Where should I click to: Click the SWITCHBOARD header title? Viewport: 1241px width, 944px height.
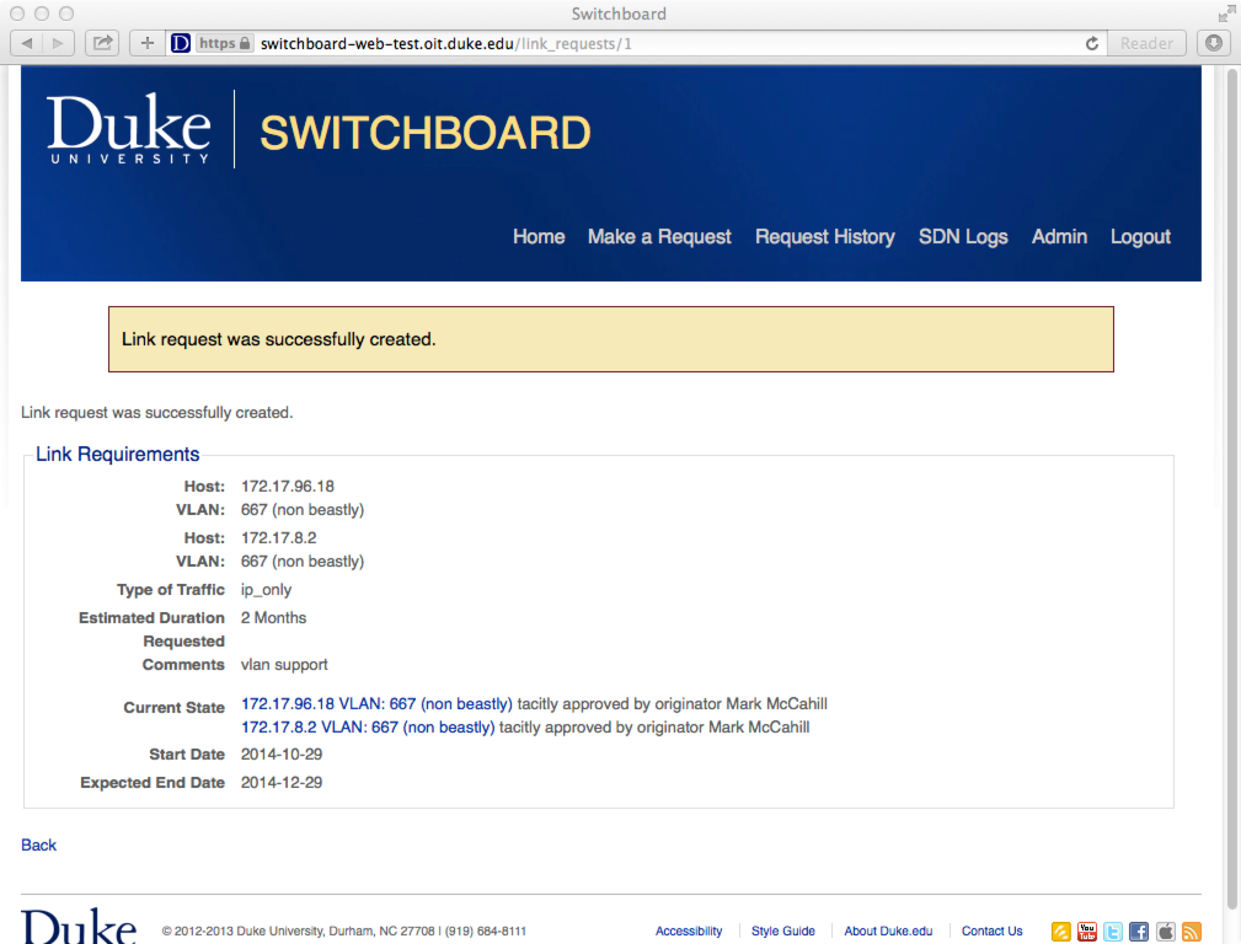[x=425, y=133]
